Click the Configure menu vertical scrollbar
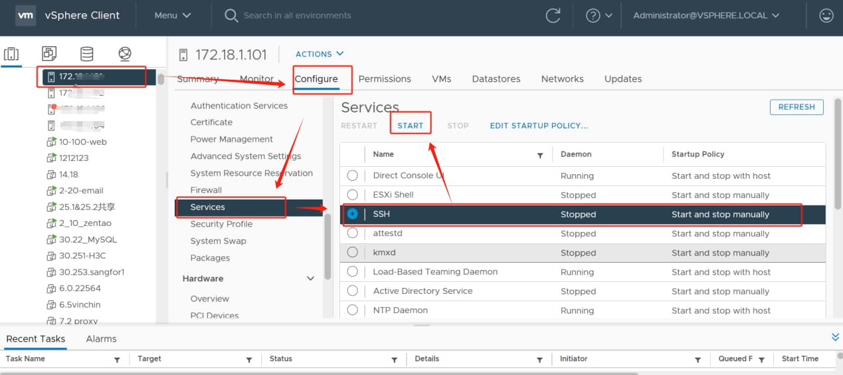843x375 pixels. coord(328,247)
